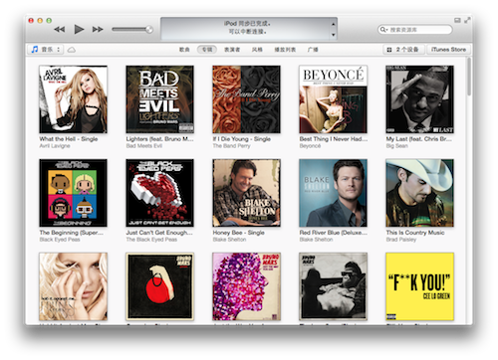Open the 音乐 library source dropdown
The image size is (498, 360).
(x=46, y=50)
